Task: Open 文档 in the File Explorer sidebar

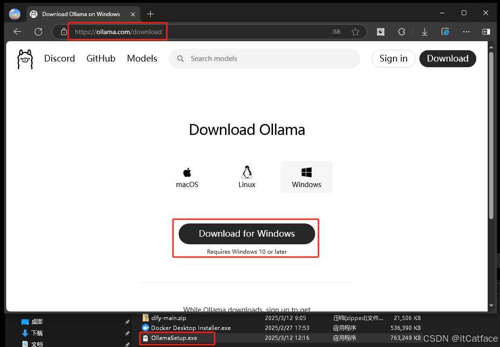Action: 37,344
